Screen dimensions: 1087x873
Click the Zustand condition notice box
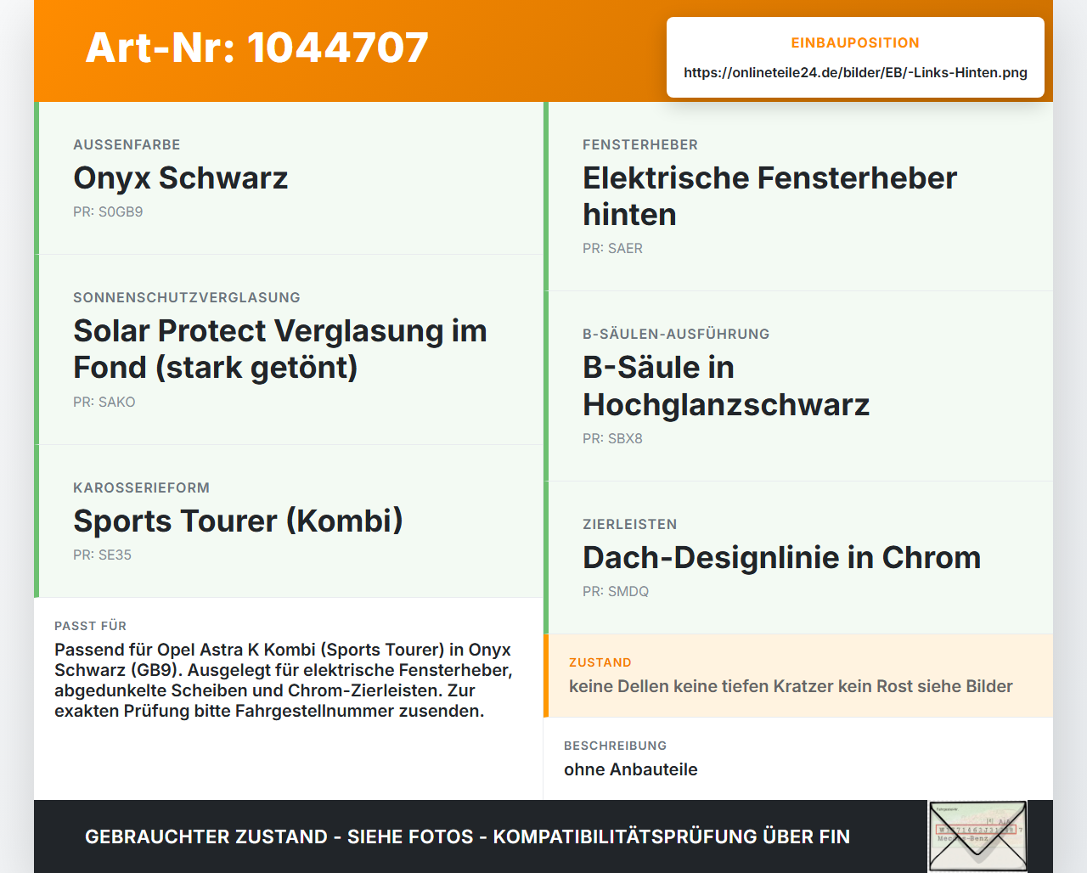[798, 676]
